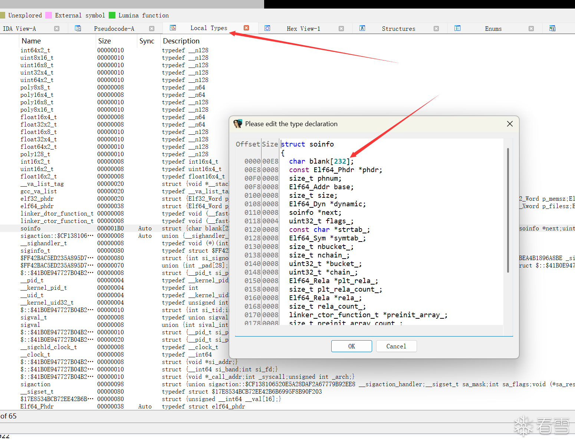Close the type declaration dialog

[x=510, y=124]
